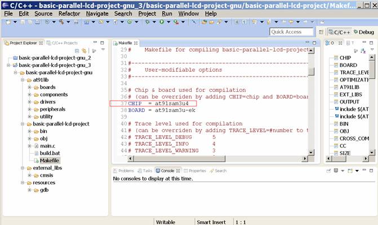Image resolution: width=378 pixels, height=225 pixels.
Task: Click the New Source Folder icon
Action: click(101, 22)
